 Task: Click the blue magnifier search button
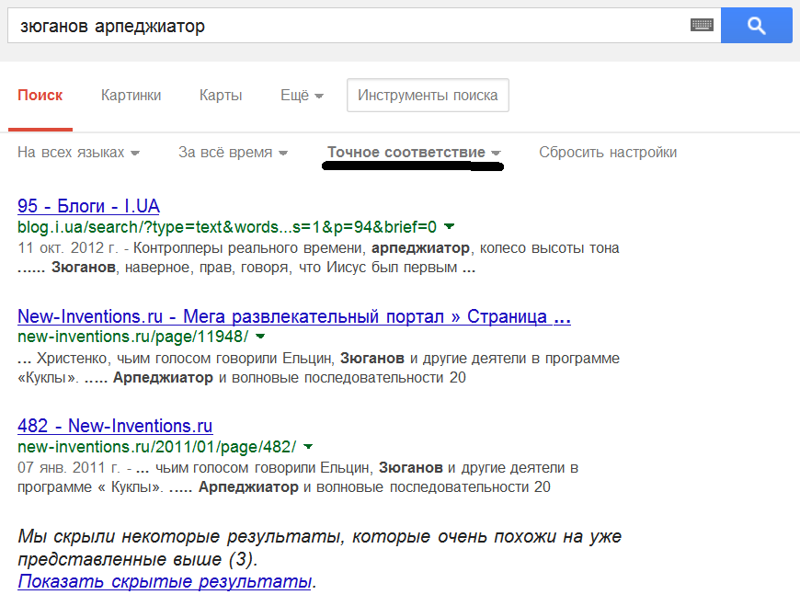(756, 25)
